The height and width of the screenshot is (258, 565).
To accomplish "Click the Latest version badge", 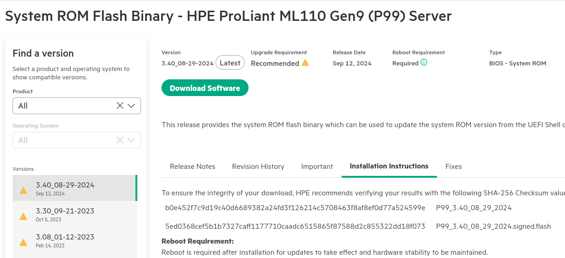I will click(230, 63).
